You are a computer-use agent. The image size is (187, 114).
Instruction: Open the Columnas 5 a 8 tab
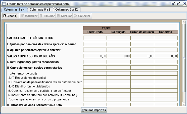(40, 10)
